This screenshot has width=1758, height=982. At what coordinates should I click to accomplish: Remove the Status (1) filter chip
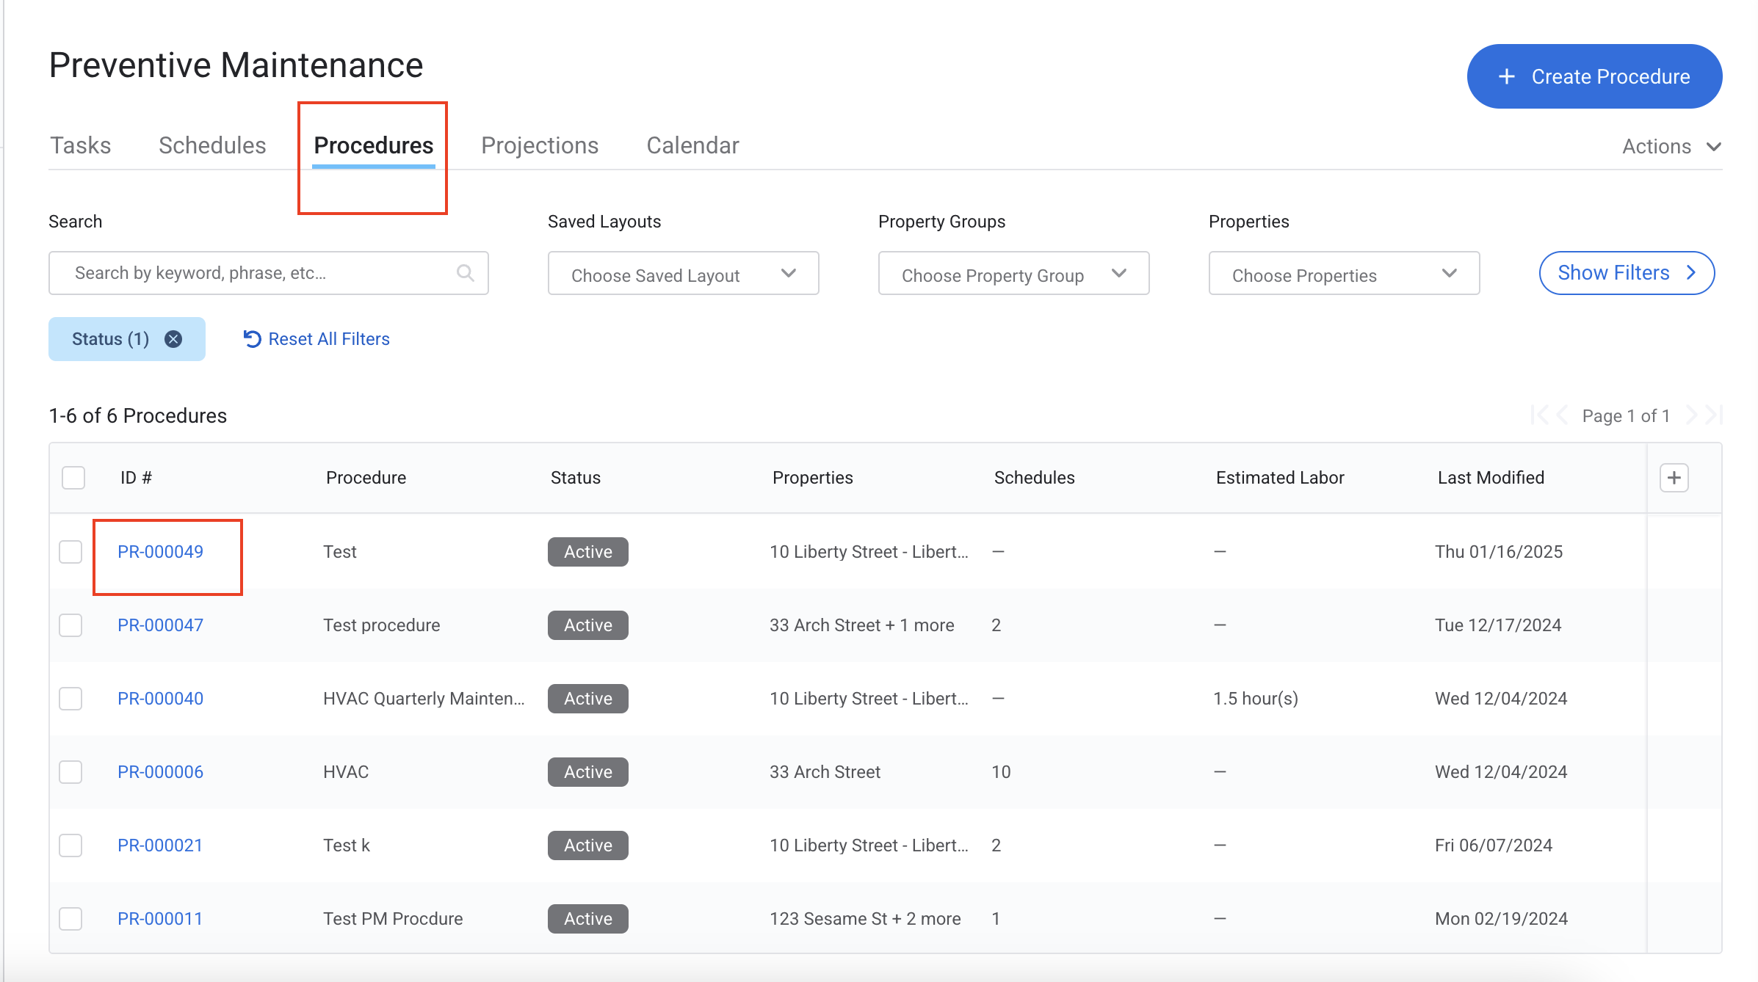pyautogui.click(x=173, y=339)
